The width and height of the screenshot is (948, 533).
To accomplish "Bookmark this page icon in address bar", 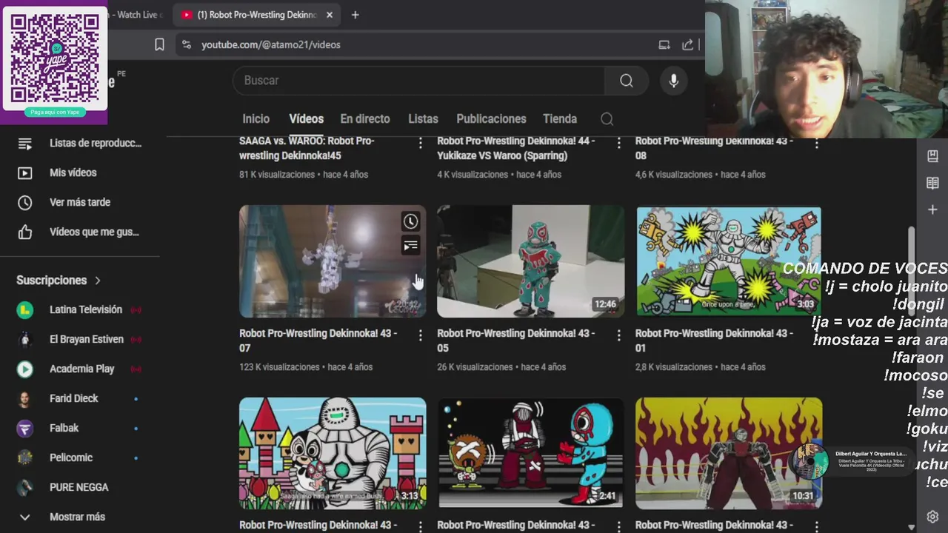I will (x=159, y=44).
